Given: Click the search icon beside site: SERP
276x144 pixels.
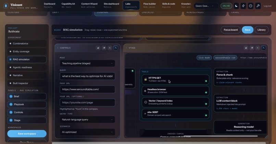Looking at the screenshot, I should pyautogui.click(x=145, y=114).
